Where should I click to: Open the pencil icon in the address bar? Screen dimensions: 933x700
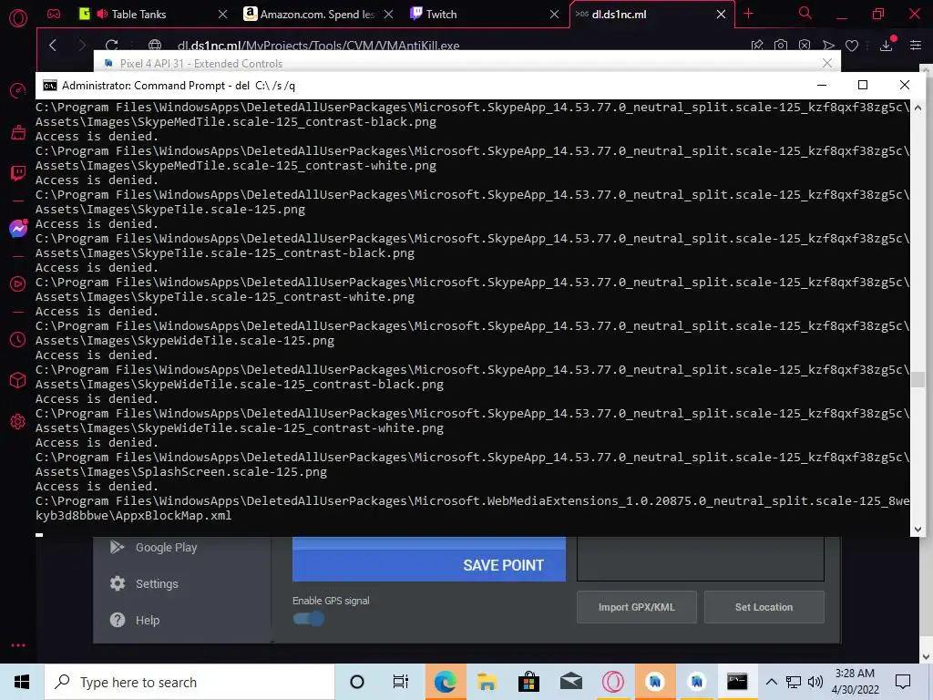click(757, 46)
